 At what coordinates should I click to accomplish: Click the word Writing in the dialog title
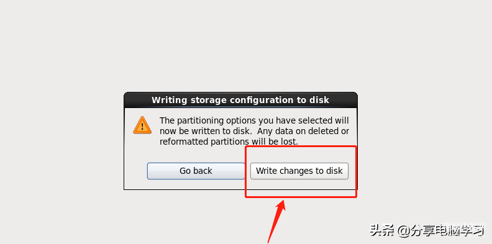[x=167, y=100]
